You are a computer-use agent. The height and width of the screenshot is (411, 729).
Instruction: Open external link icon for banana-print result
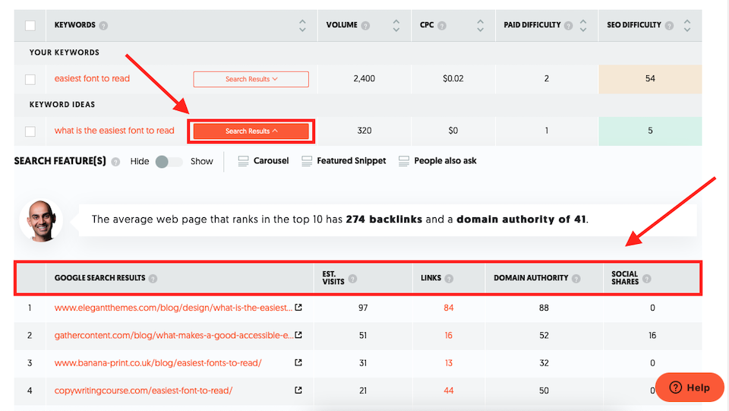[x=298, y=362]
